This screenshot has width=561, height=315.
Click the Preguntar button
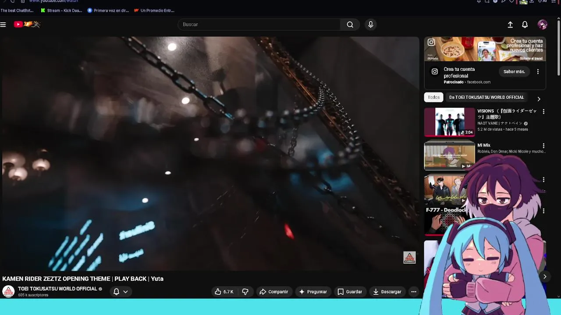click(313, 292)
